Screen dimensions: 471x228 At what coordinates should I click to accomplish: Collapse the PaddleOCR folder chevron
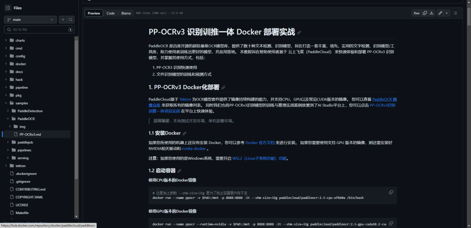coord(8,119)
